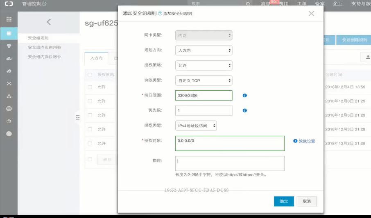371x218 pixels.
Task: Open the crossed-arrows network sidebar icon
Action: pyautogui.click(x=9, y=83)
